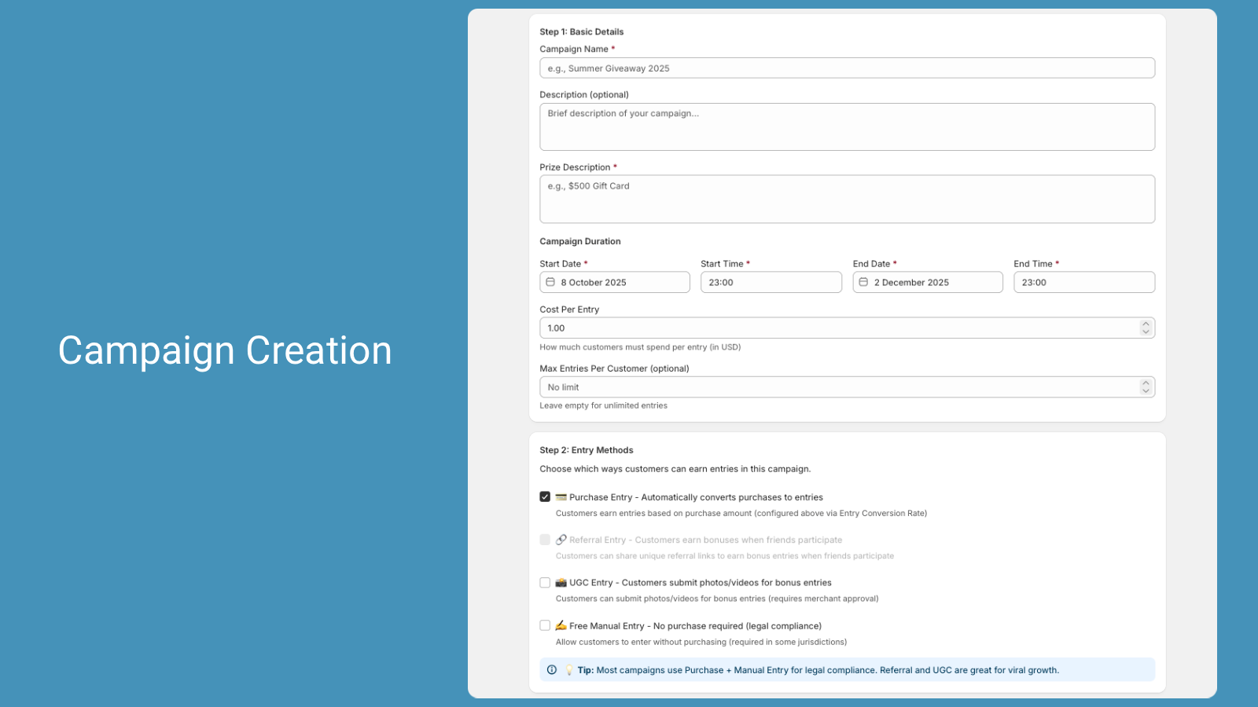Click the camera icon beside UGC Entry
The width and height of the screenshot is (1258, 707).
tap(561, 583)
